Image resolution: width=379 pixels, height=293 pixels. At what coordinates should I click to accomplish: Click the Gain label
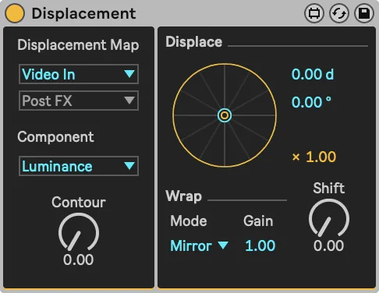tap(258, 221)
